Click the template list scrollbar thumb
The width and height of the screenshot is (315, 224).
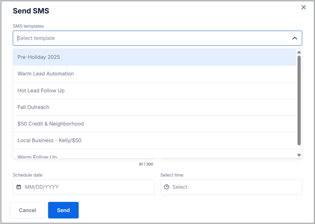299,101
